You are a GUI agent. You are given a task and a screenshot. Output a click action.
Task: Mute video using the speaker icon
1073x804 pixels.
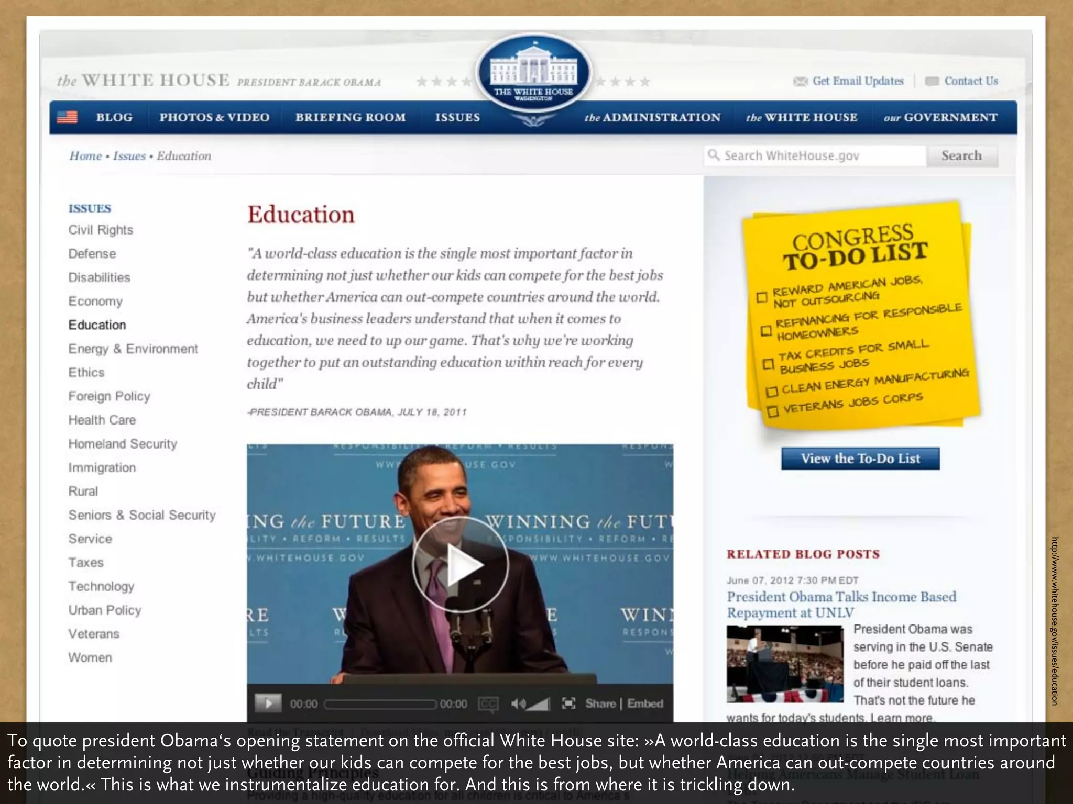pos(517,704)
